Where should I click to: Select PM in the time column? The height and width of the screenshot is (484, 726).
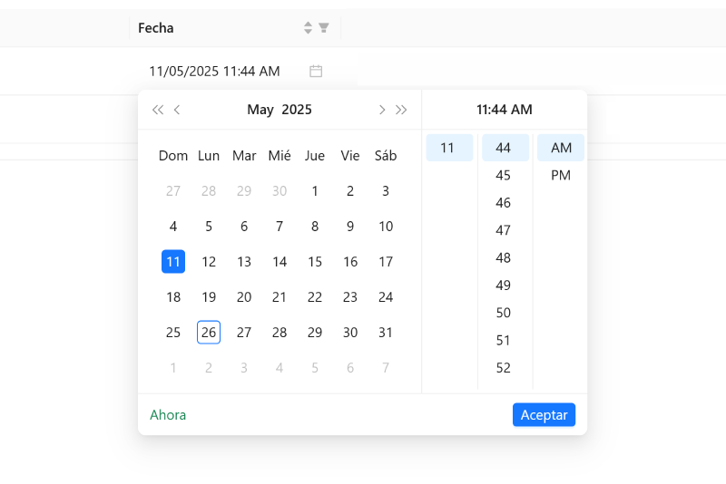[x=561, y=175]
